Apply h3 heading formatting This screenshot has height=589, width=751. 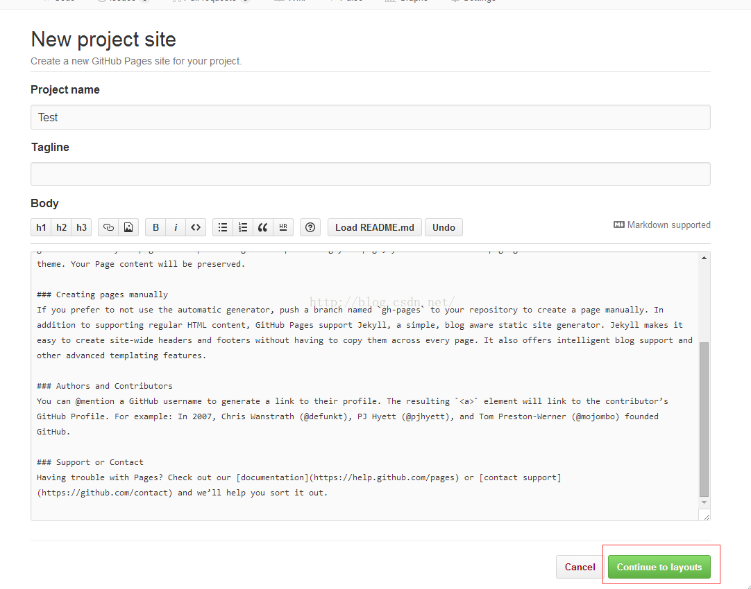(x=81, y=227)
